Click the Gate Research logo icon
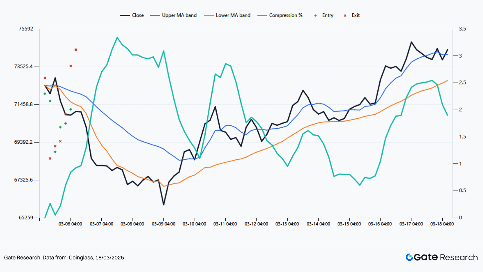This screenshot has width=483, height=272. click(409, 257)
